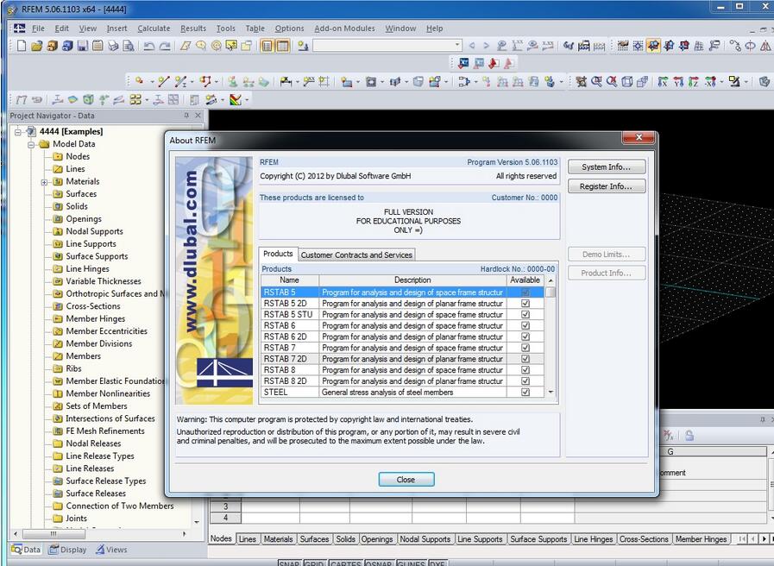
Task: Click the Redo arrow icon
Action: point(165,46)
